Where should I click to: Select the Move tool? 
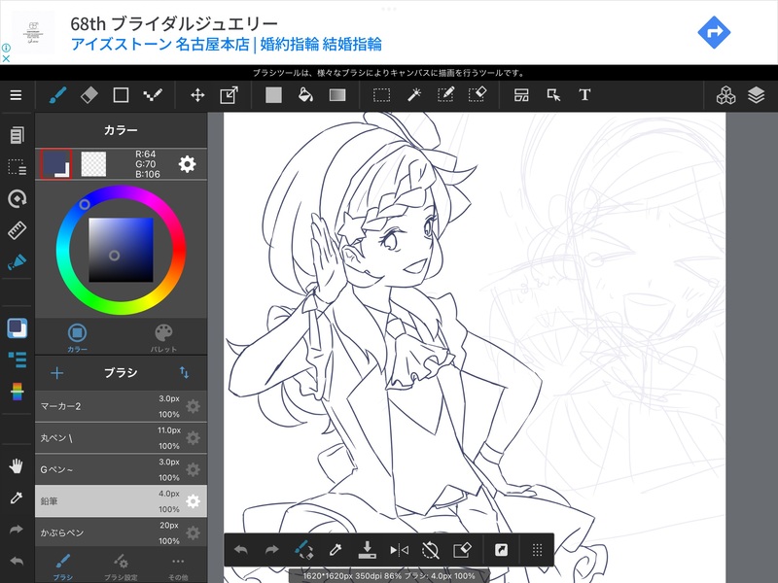pos(197,94)
